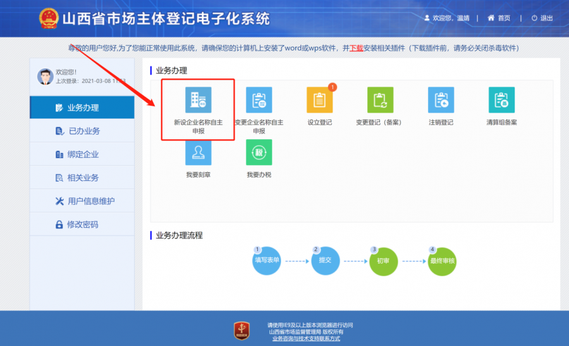Click the 初审 step circle
This screenshot has width=569, height=346.
[x=383, y=261]
